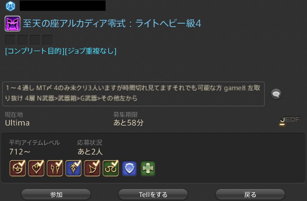The image size is (307, 201).
Task: Select the filled Bard bow job slot
Action: [92, 168]
